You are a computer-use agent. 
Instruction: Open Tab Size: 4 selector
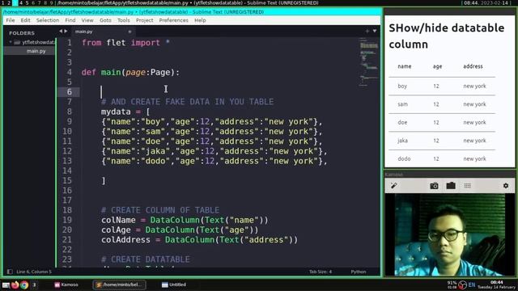tap(321, 272)
